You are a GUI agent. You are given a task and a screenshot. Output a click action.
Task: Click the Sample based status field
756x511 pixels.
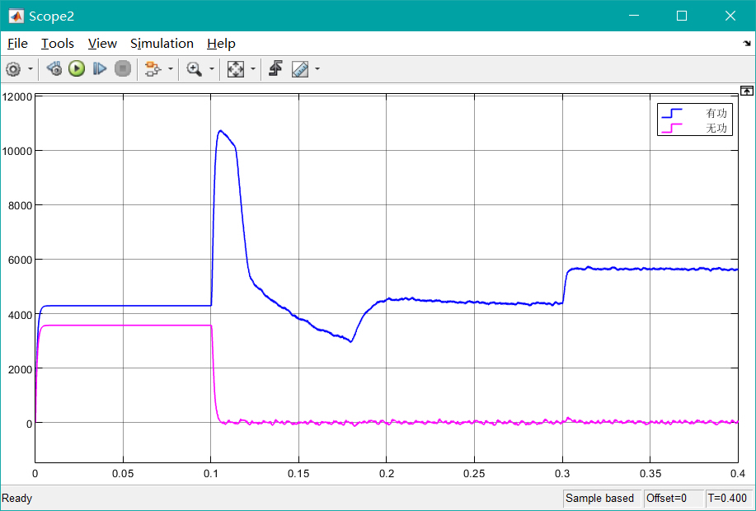click(600, 498)
